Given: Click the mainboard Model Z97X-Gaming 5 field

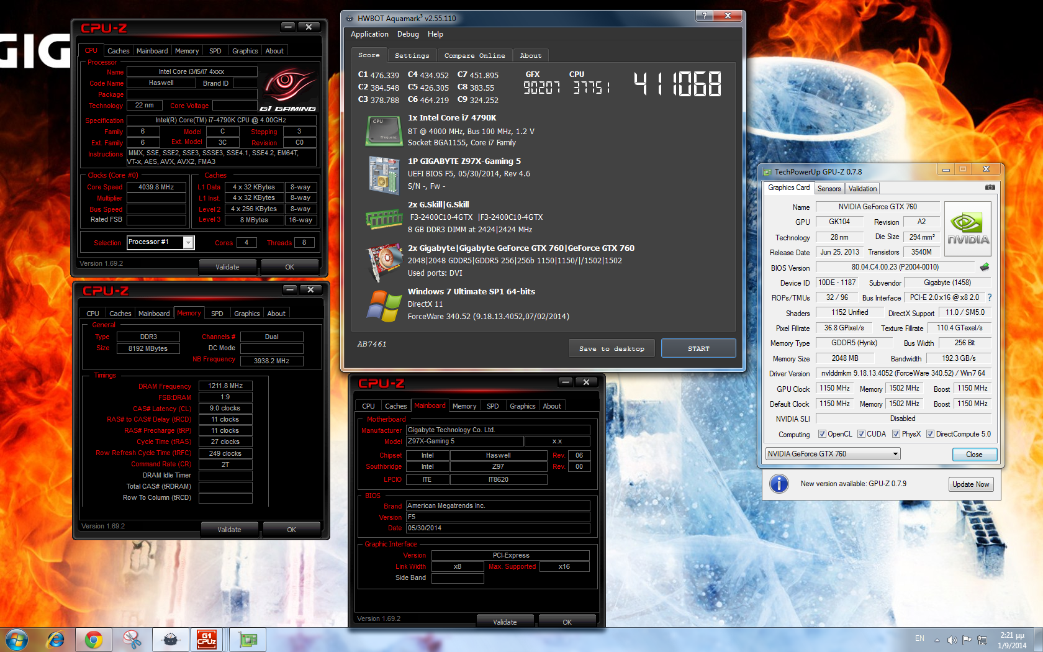Looking at the screenshot, I should tap(464, 441).
